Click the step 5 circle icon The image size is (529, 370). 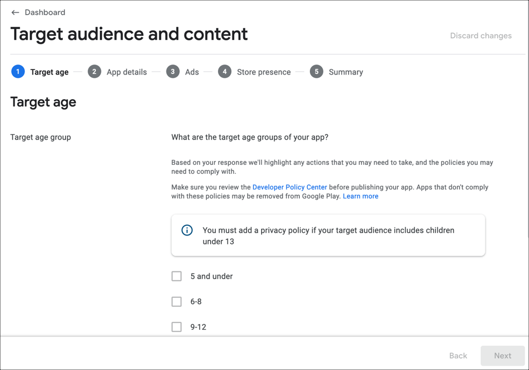click(317, 72)
